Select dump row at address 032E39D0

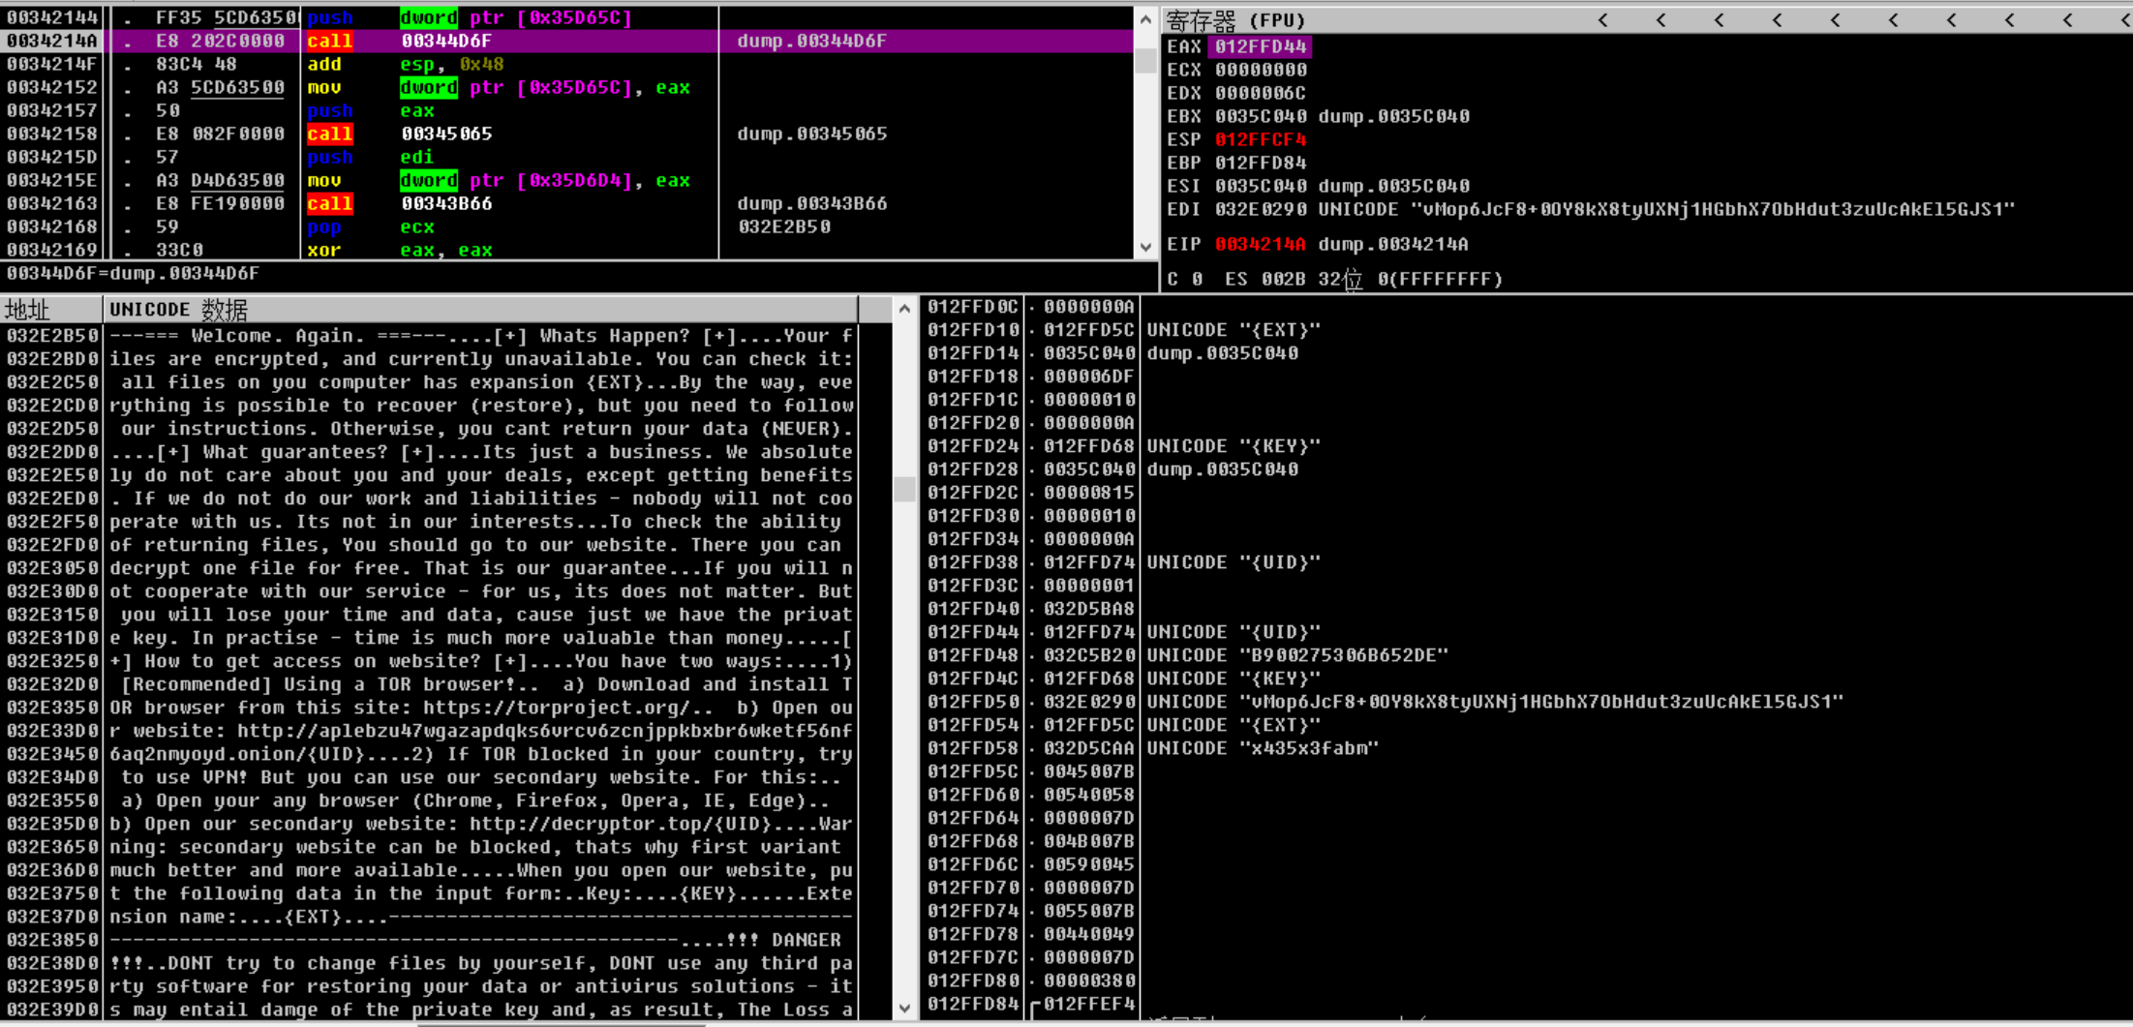[429, 1010]
